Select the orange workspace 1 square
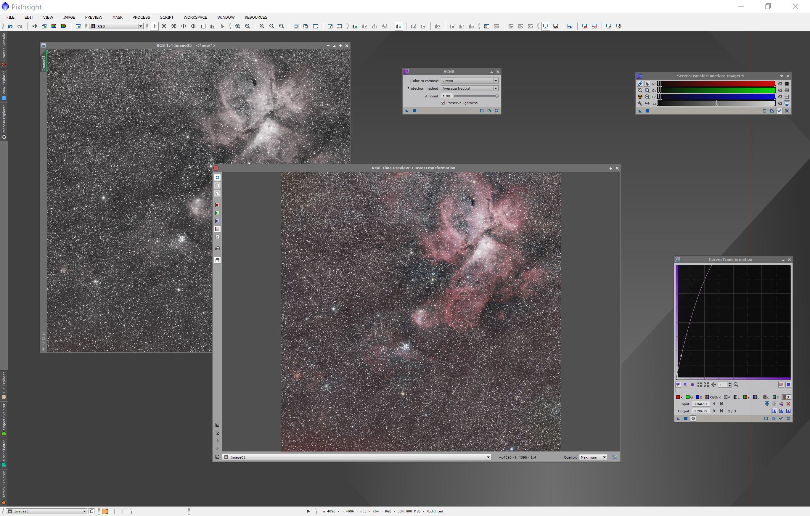Screen dimensions: 810x516 point(105,512)
